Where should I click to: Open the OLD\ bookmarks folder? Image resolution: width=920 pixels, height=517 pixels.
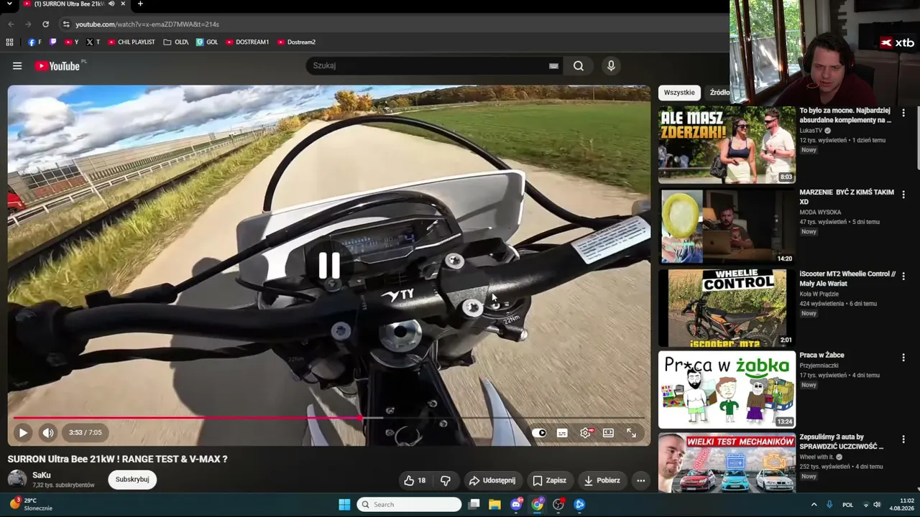176,42
